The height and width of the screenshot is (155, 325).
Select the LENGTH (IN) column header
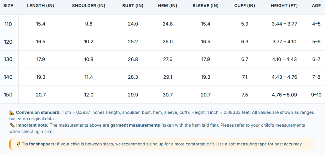point(40,6)
